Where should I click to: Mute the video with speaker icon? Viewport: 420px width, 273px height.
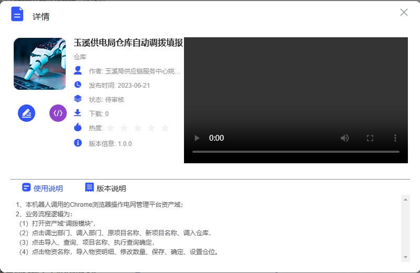tap(345, 138)
